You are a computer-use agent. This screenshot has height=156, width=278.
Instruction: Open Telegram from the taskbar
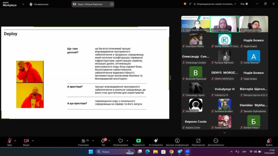[x=180, y=152]
